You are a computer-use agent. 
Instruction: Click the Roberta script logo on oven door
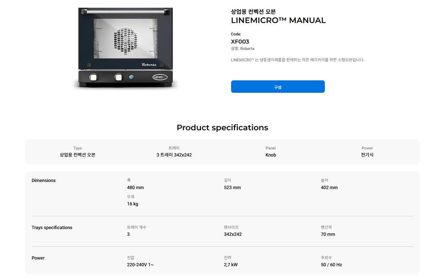[x=149, y=64]
